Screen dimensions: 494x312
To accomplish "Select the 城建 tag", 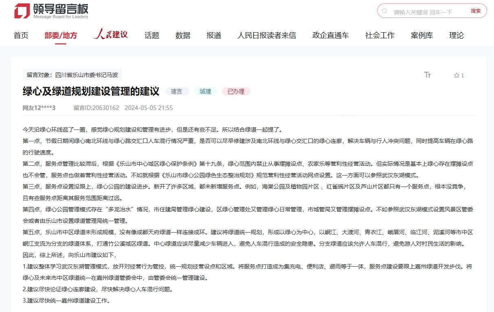I will click(x=205, y=91).
